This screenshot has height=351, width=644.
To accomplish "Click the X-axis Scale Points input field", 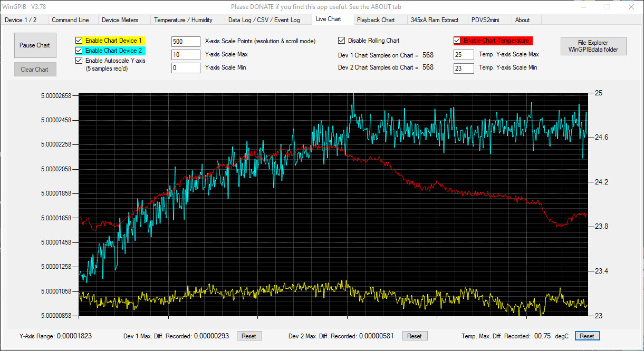I will (x=186, y=42).
